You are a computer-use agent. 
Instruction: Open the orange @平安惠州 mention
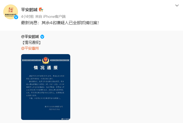(x=30, y=48)
